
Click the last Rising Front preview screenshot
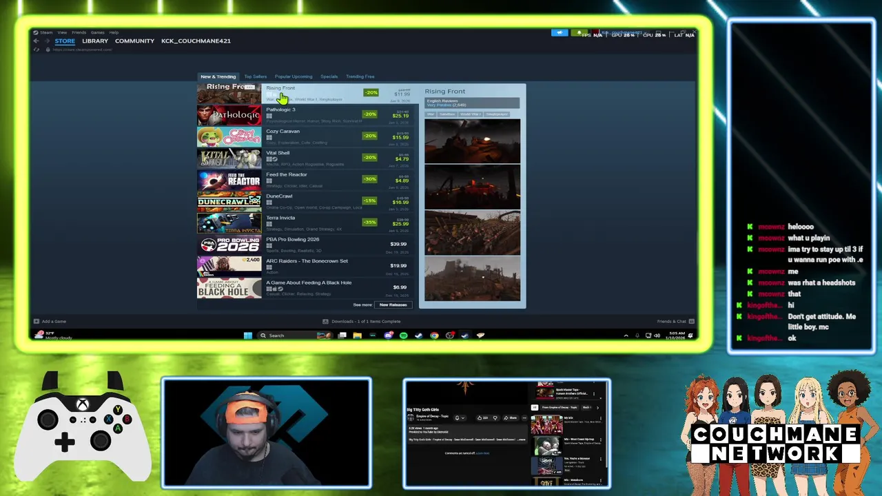472,278
